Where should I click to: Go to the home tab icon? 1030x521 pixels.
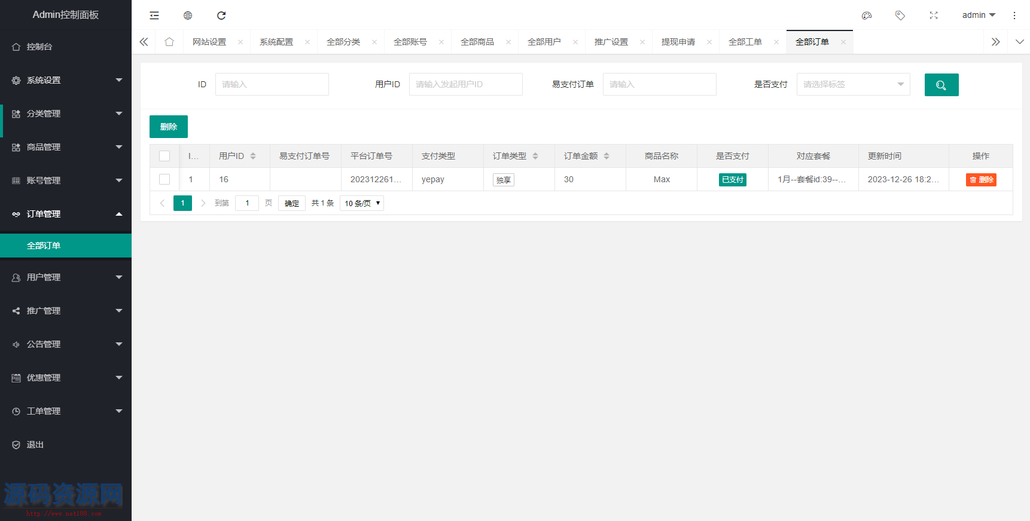click(x=169, y=42)
